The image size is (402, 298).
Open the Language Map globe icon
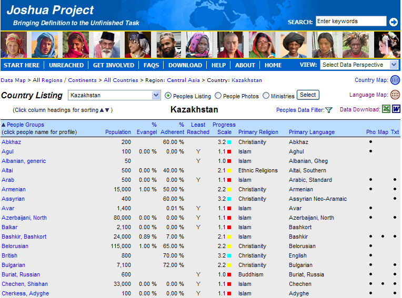point(395,95)
